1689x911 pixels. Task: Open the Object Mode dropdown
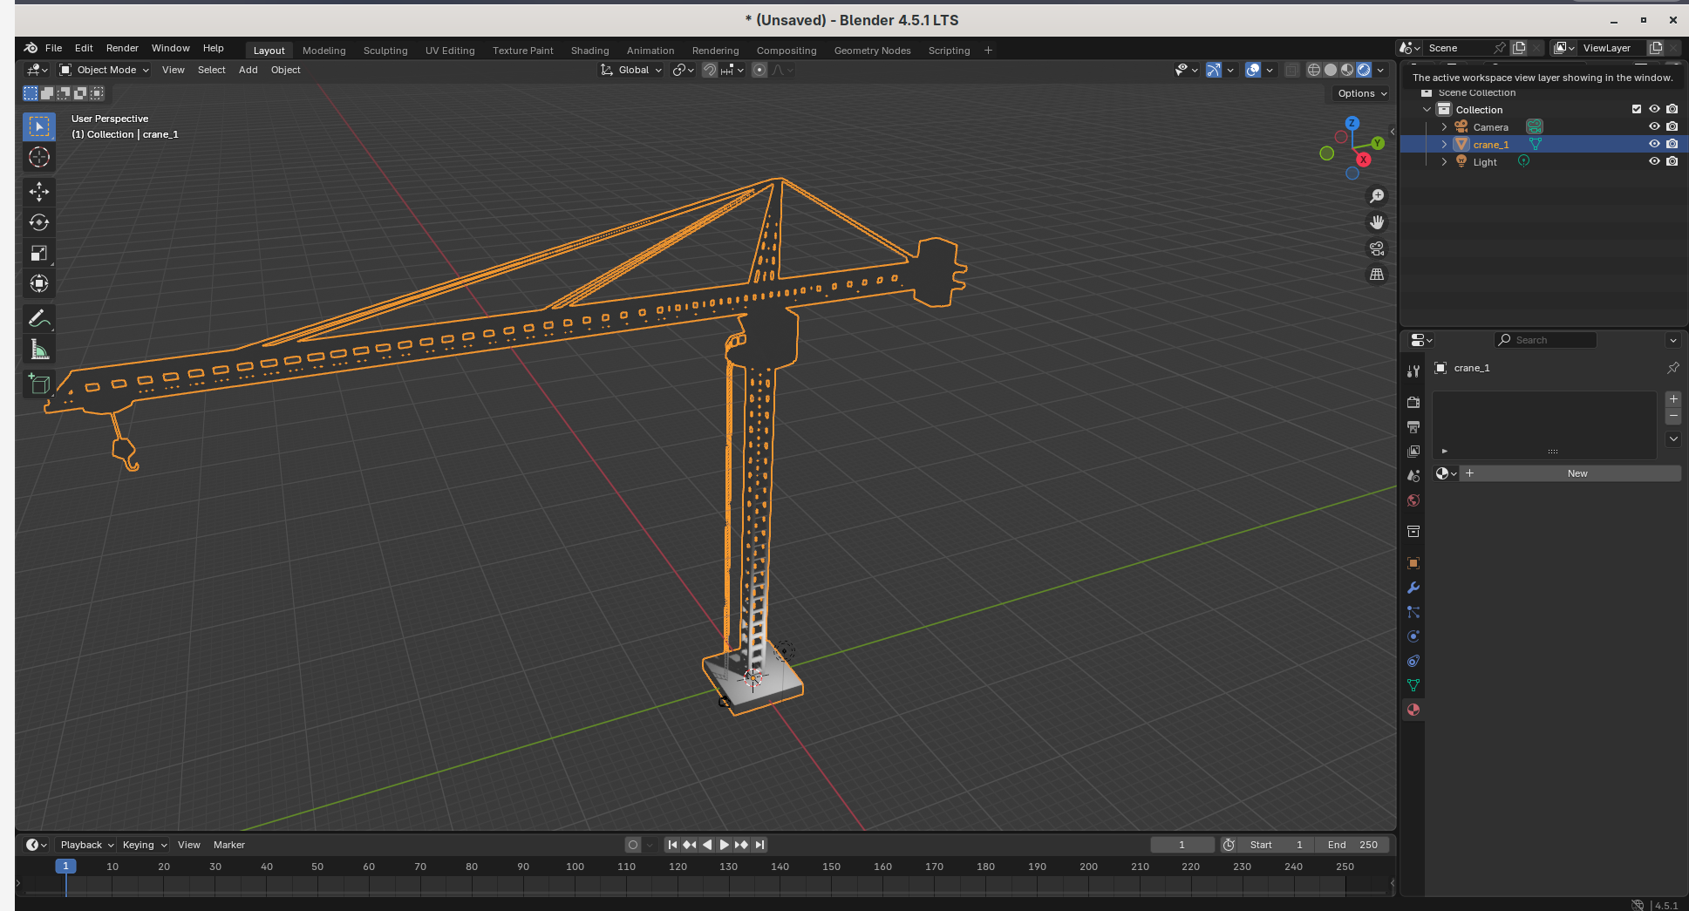click(105, 70)
